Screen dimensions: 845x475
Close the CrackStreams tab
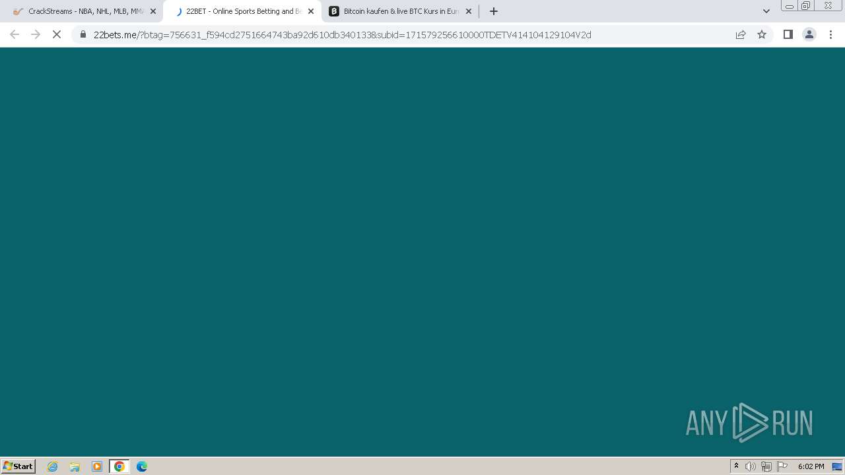[x=153, y=11]
